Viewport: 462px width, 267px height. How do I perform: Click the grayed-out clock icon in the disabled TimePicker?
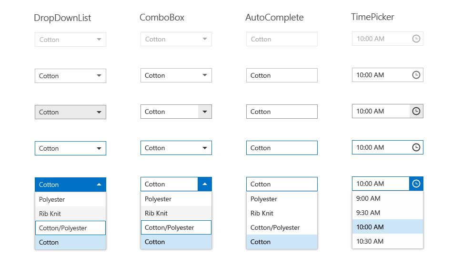click(416, 39)
